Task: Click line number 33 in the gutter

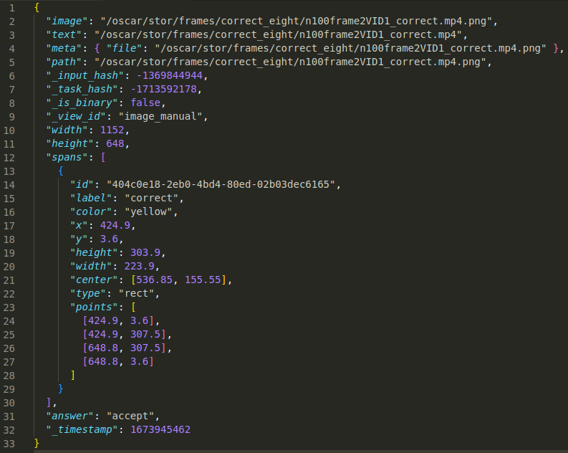Action: (x=11, y=443)
